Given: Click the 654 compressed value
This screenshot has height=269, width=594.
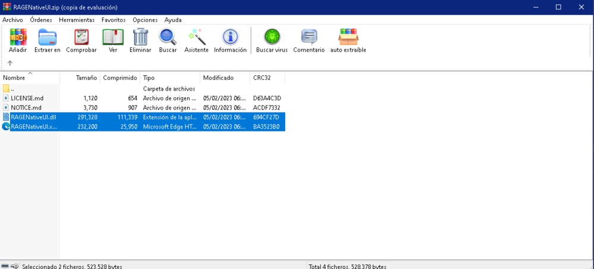Looking at the screenshot, I should point(132,98).
